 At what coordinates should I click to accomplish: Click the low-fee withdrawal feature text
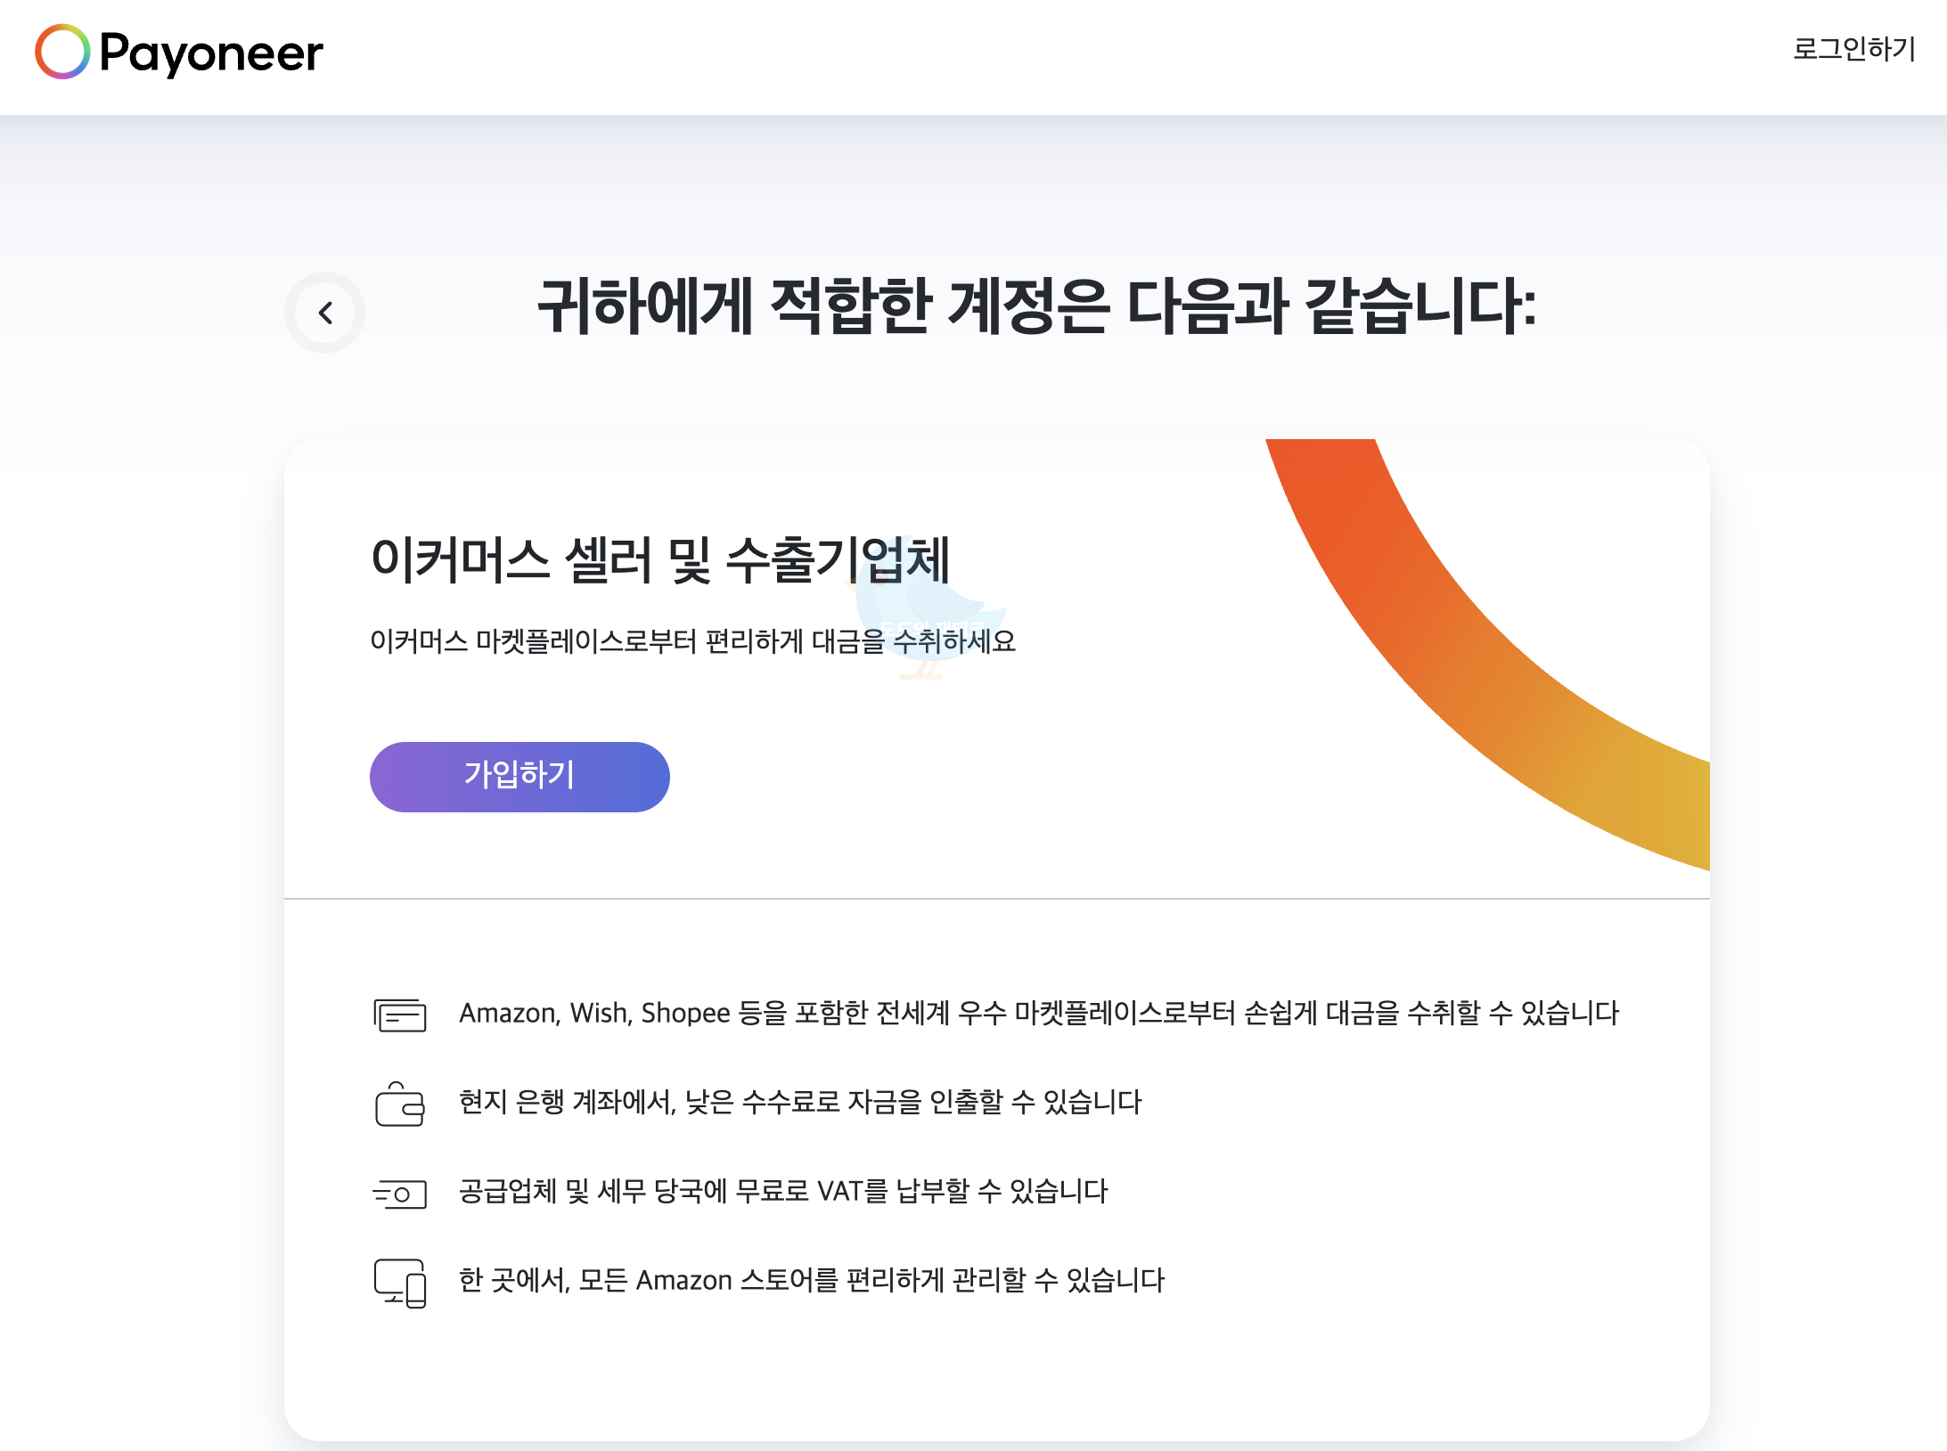799,1103
